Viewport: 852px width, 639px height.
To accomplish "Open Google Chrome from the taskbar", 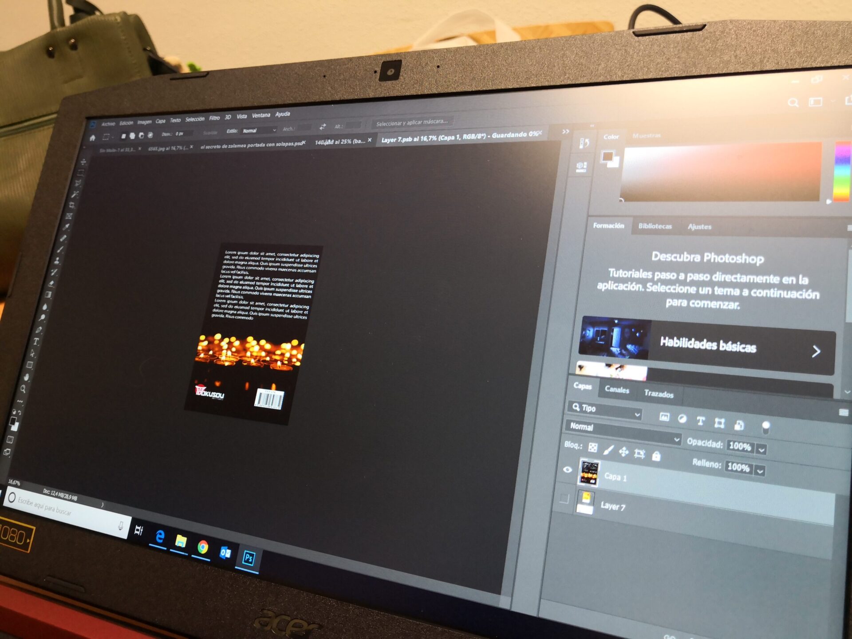I will (203, 547).
